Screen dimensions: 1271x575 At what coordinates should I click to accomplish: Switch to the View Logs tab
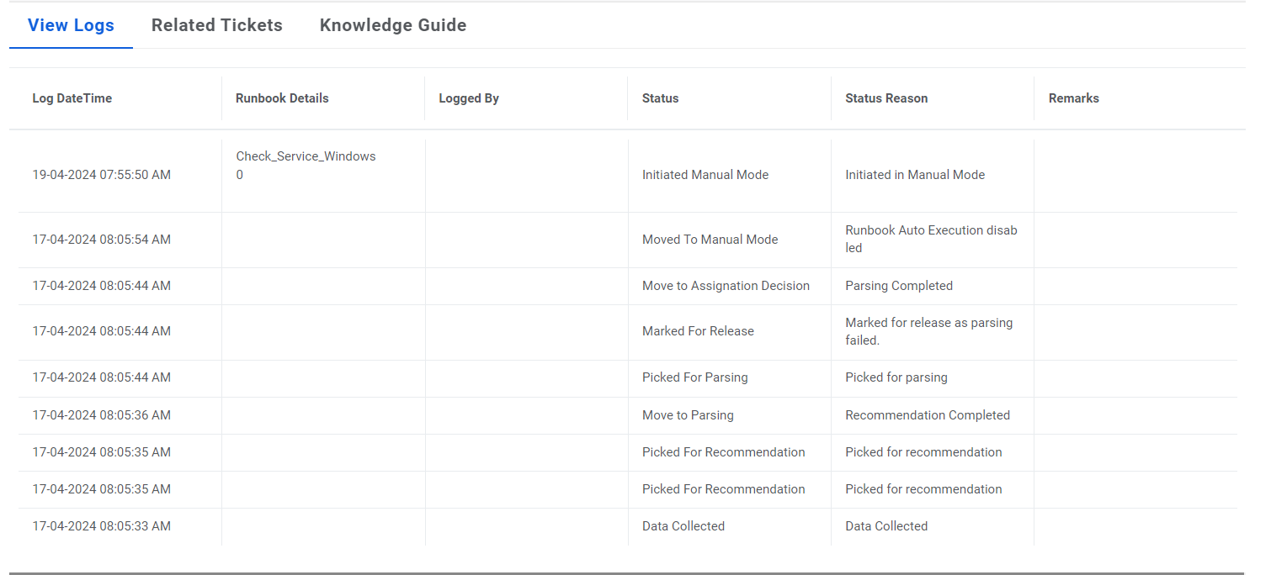(71, 25)
